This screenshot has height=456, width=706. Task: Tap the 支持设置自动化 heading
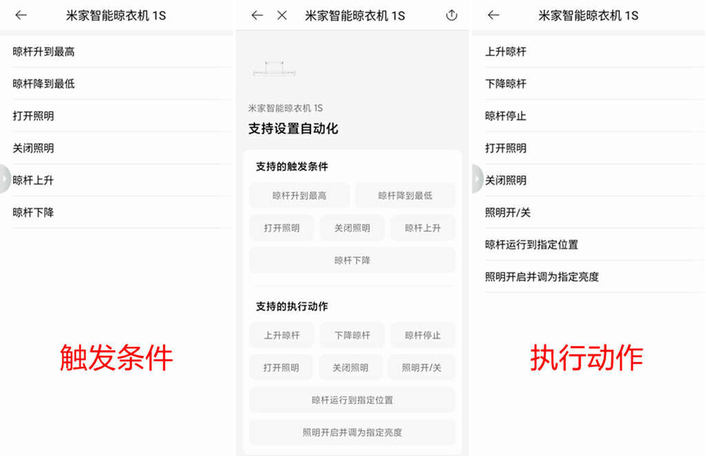(293, 129)
